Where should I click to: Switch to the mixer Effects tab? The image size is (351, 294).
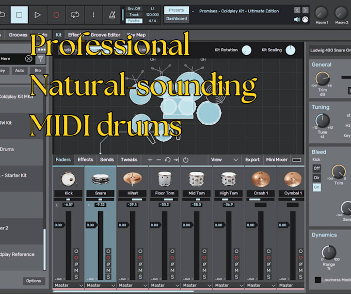(x=85, y=160)
